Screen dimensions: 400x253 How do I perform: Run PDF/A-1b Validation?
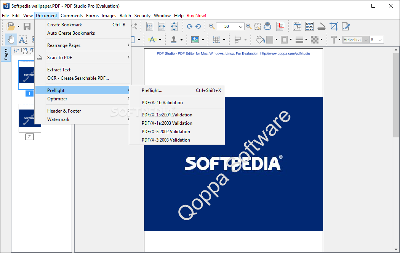pos(177,103)
